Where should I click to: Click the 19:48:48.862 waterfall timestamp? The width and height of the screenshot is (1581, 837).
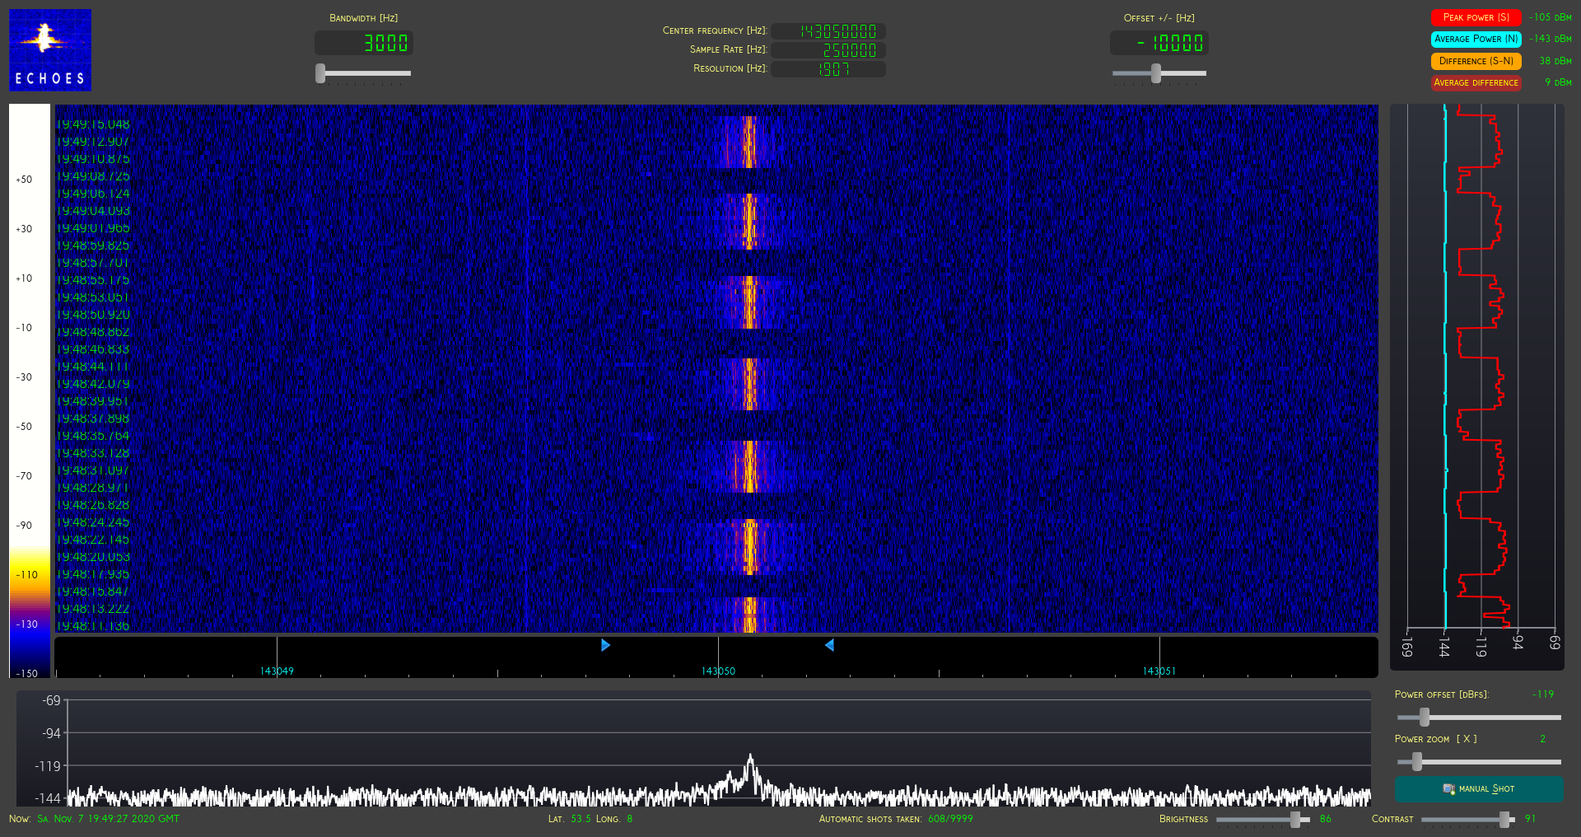pyautogui.click(x=93, y=332)
